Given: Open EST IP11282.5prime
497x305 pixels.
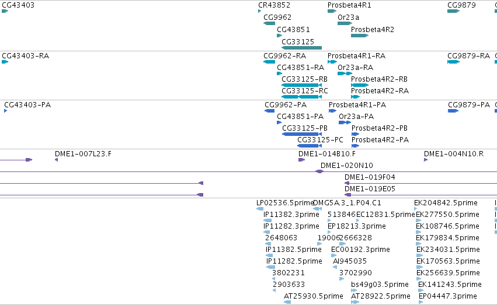Looking at the screenshot, I should [x=294, y=261].
